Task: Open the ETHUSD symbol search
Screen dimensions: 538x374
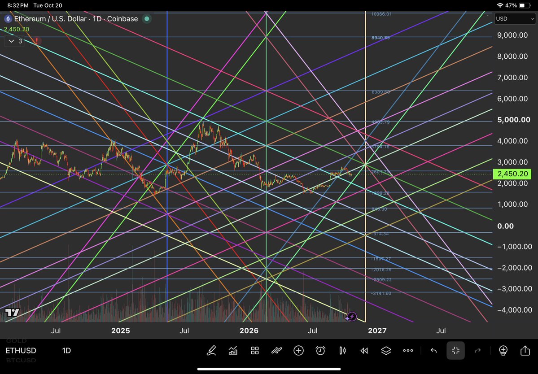Action: point(21,350)
